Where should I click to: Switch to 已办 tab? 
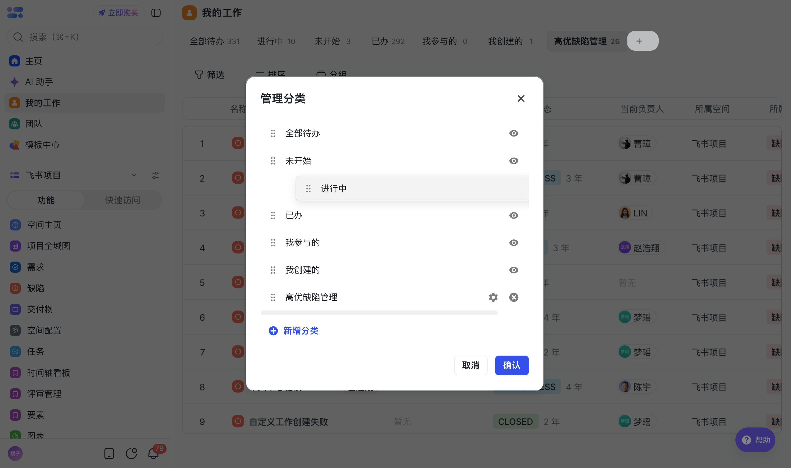[388, 41]
